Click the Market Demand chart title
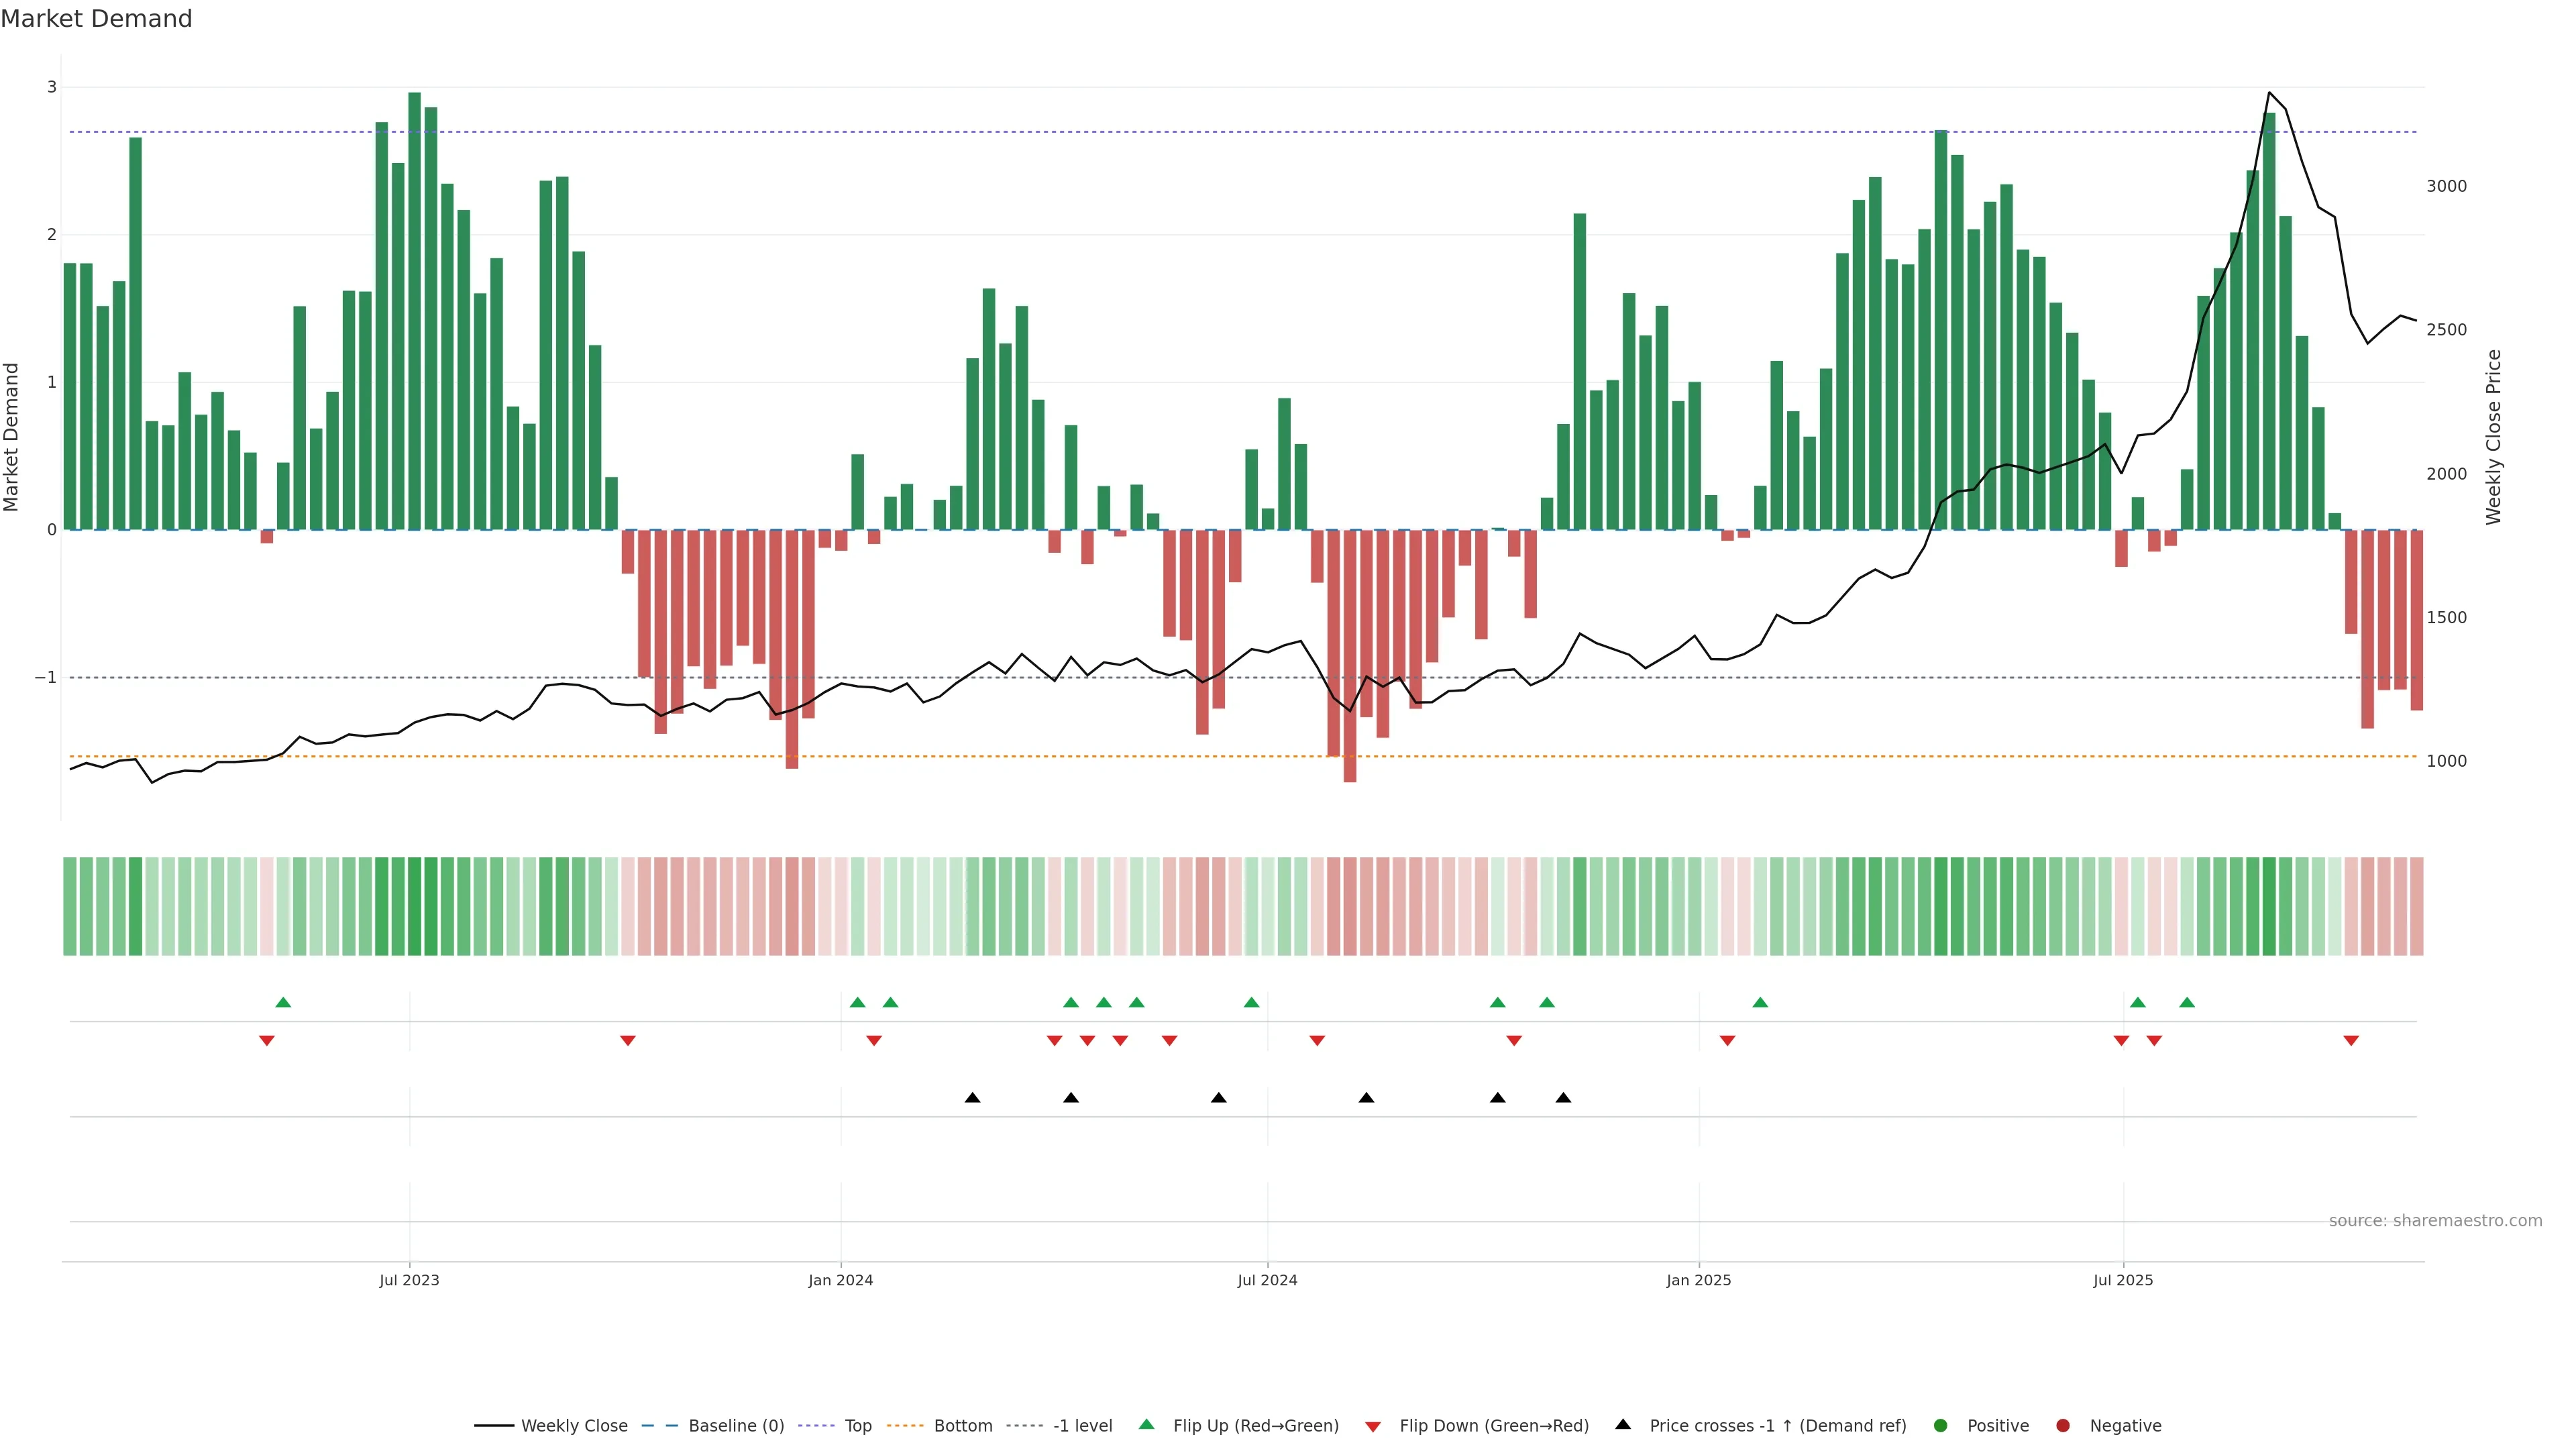2576x1449 pixels. click(x=96, y=18)
